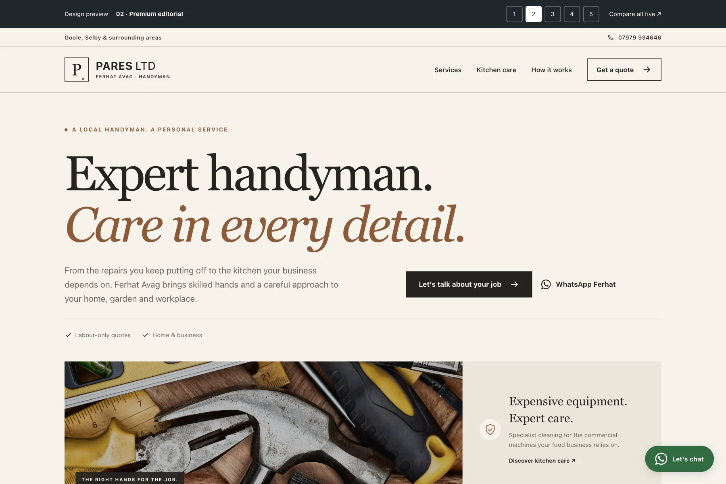
Task: Click checkmark icon beside Labour-only quotes
Action: coord(68,335)
